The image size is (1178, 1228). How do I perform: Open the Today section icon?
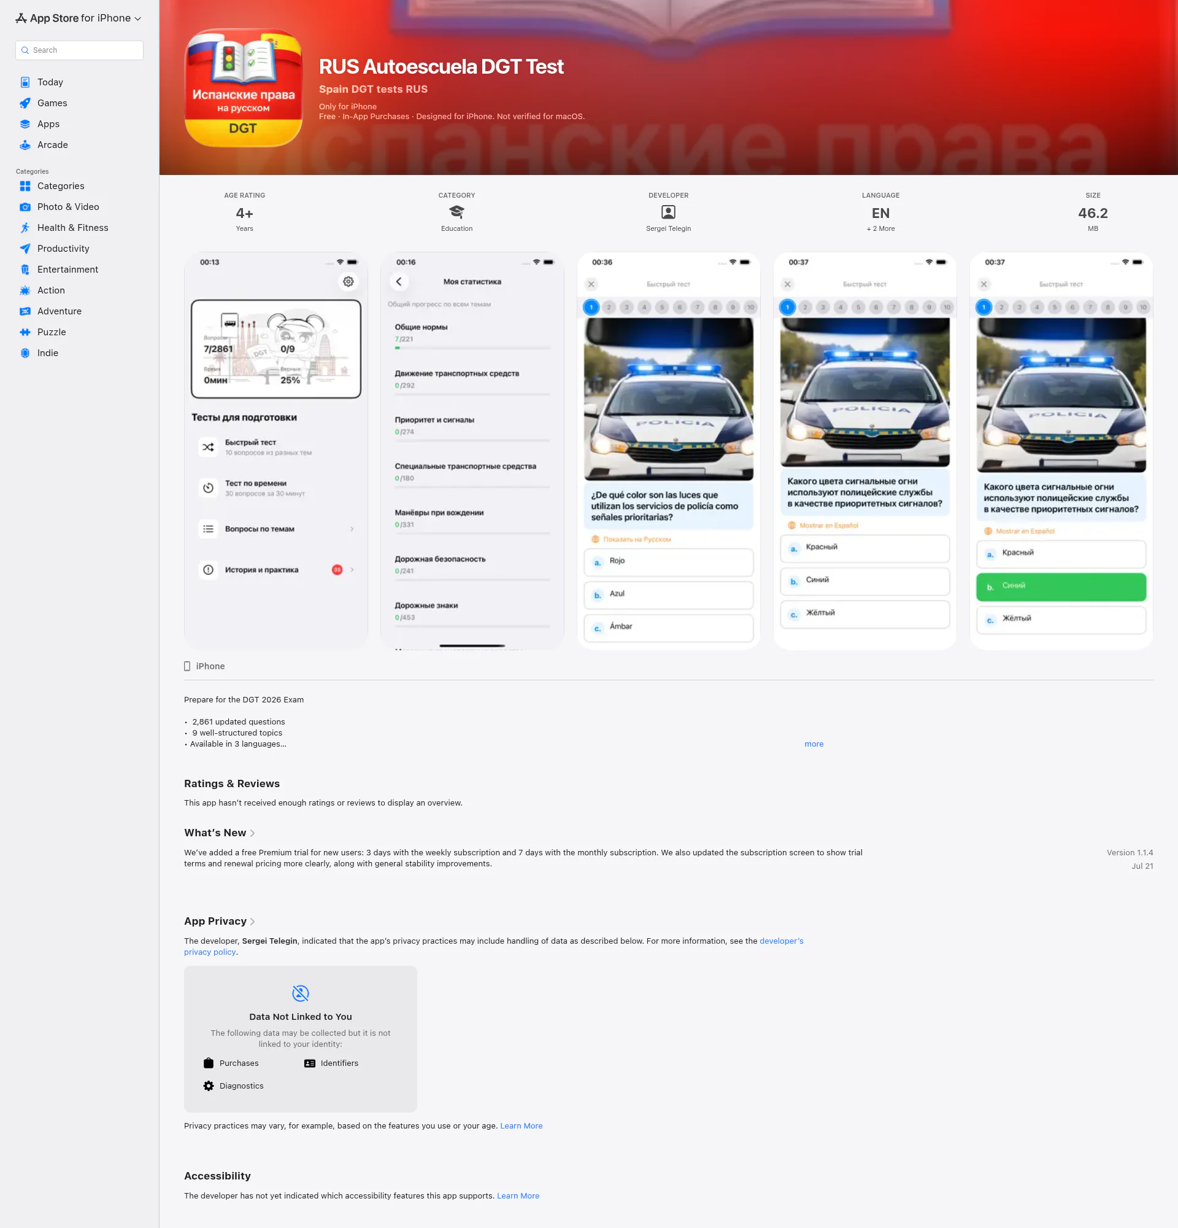tap(25, 82)
